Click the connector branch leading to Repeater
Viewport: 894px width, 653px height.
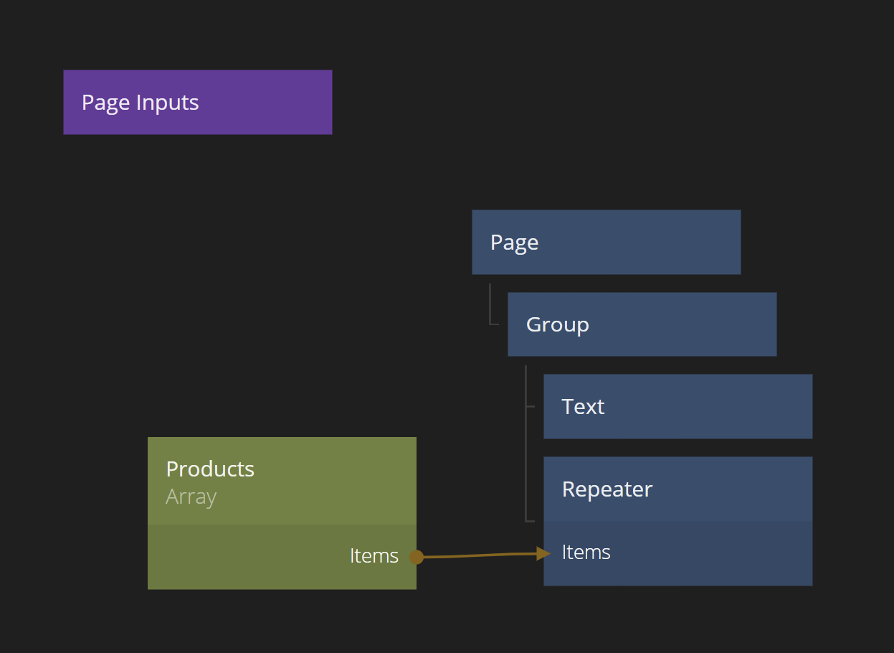click(x=530, y=520)
